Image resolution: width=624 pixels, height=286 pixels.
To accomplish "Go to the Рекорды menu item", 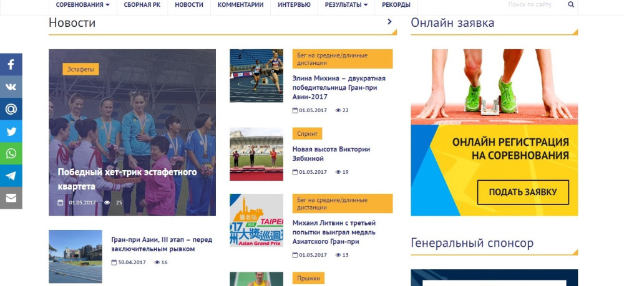I will pos(396,5).
